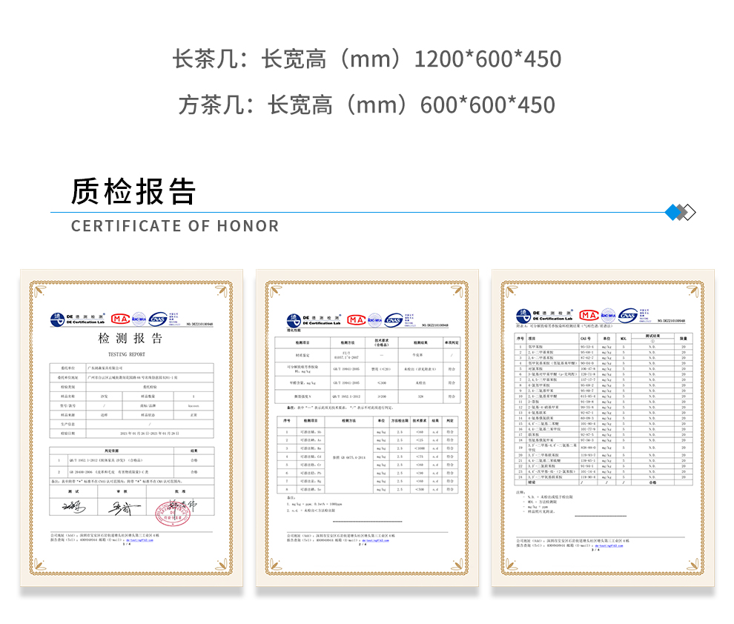Image resolution: width=734 pixels, height=624 pixels.
Task: Click the 质检报告 section heading
Action: point(133,191)
